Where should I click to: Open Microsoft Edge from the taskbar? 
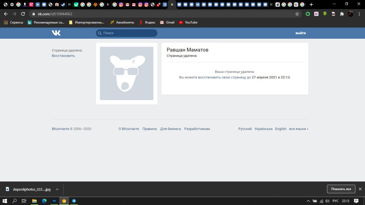coord(44,201)
